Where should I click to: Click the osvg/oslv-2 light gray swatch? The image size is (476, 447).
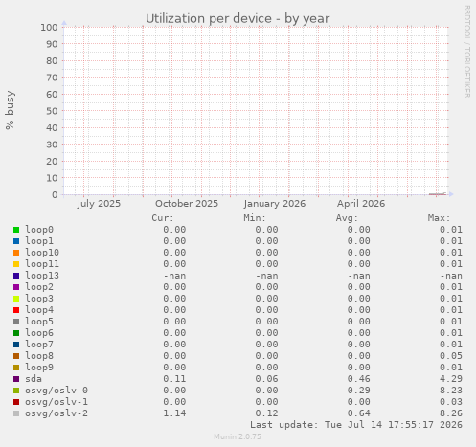[x=16, y=413]
